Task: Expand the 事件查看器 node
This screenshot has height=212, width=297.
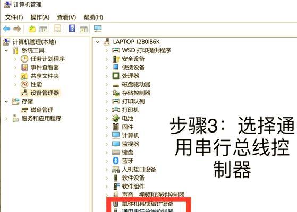Action: pyautogui.click(x=15, y=67)
